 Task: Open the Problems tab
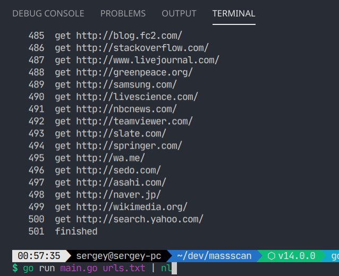(x=123, y=13)
